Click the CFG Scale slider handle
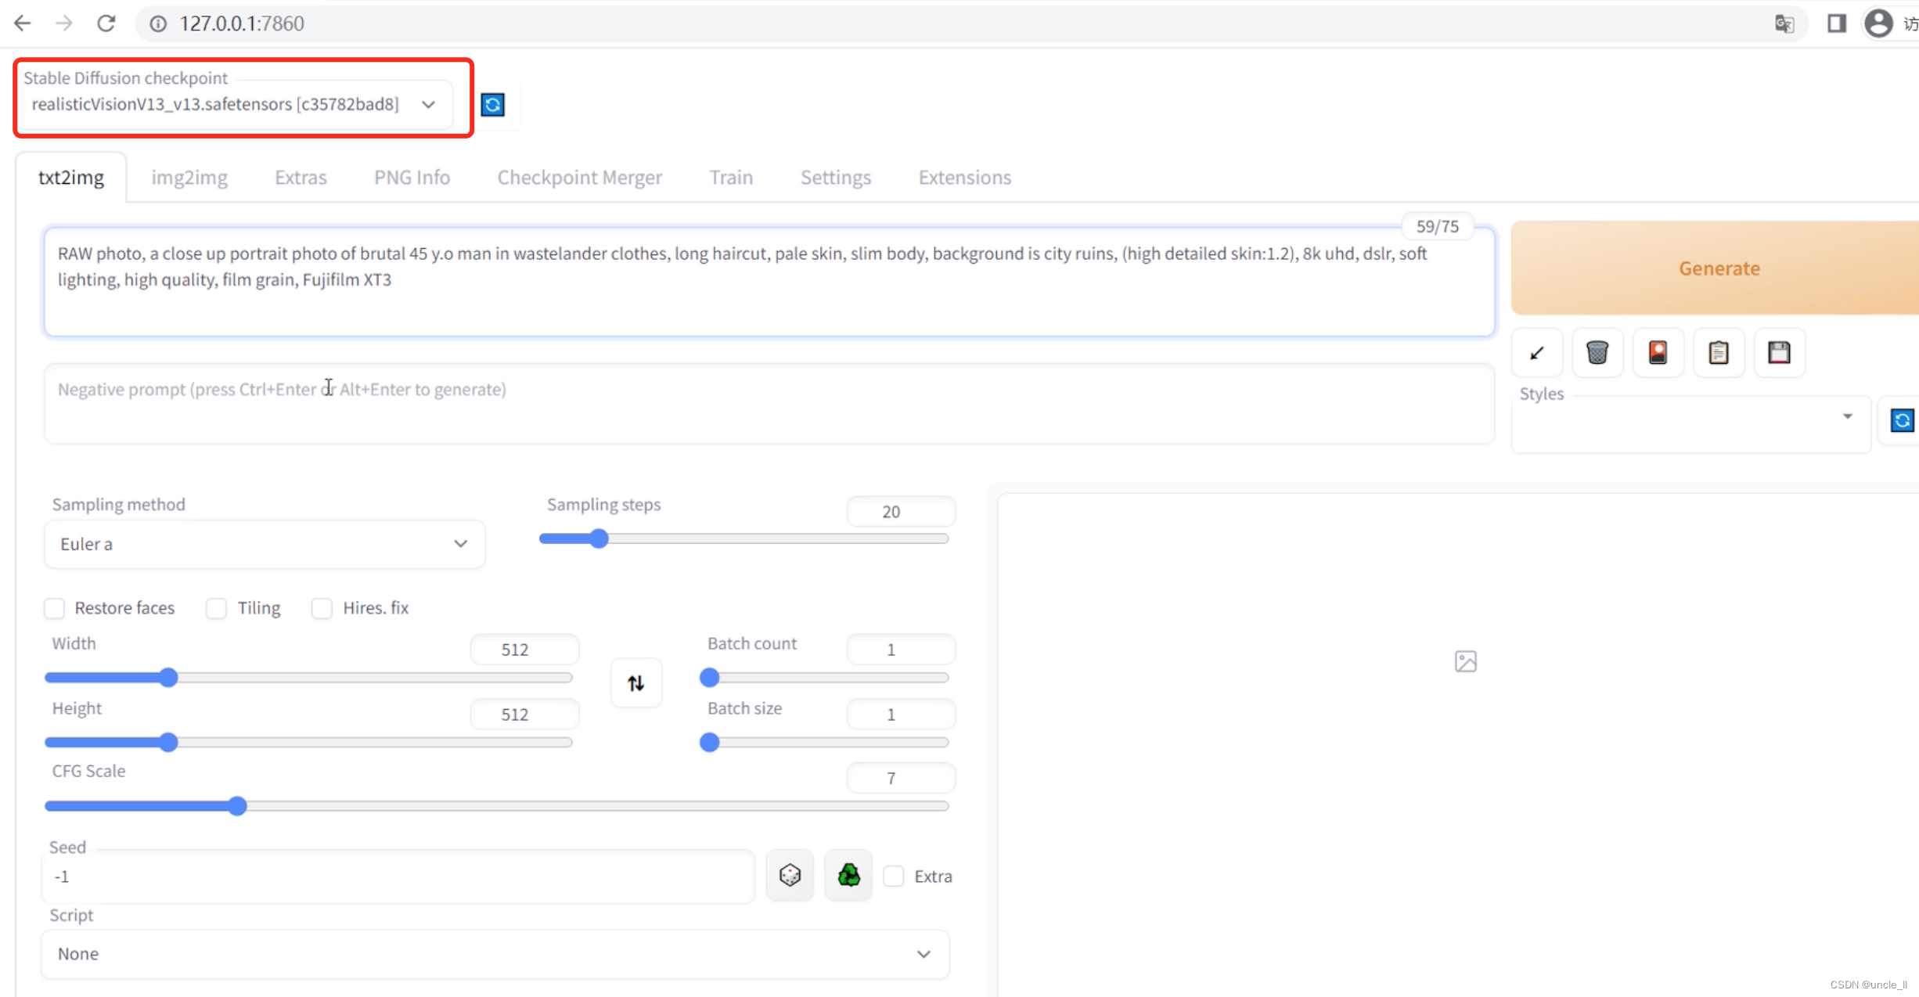1919x997 pixels. pos(238,806)
